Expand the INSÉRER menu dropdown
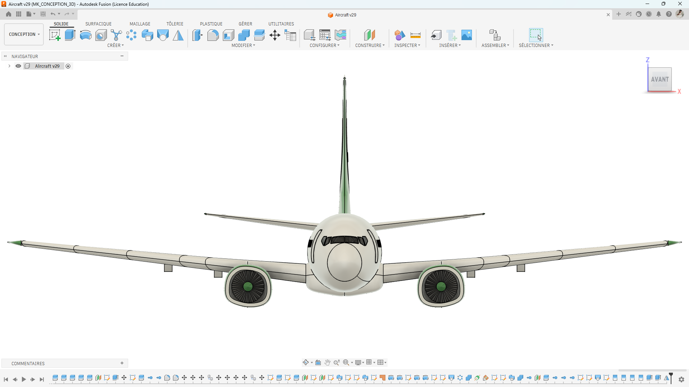689x387 pixels. [x=450, y=46]
